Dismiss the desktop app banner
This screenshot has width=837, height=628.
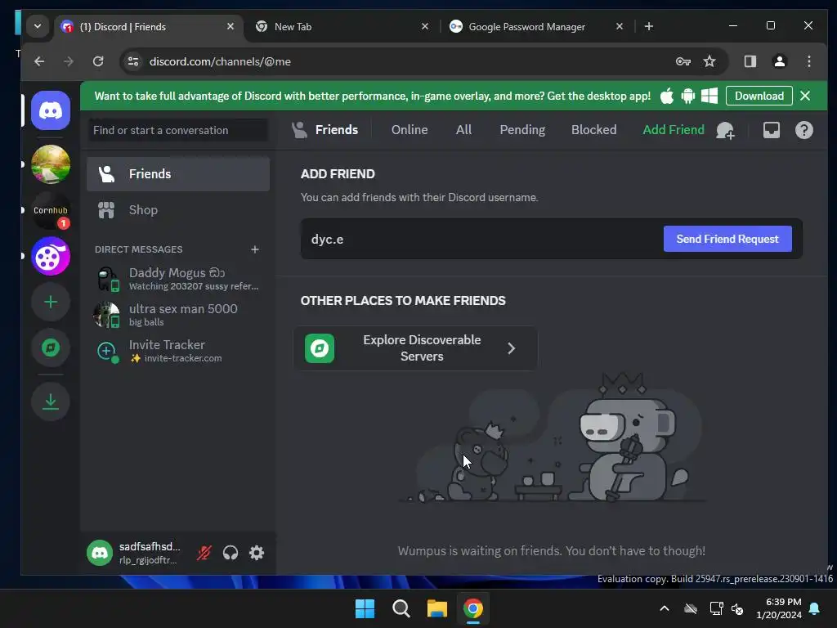point(805,96)
